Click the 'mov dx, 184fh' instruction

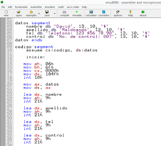[x=41, y=74]
